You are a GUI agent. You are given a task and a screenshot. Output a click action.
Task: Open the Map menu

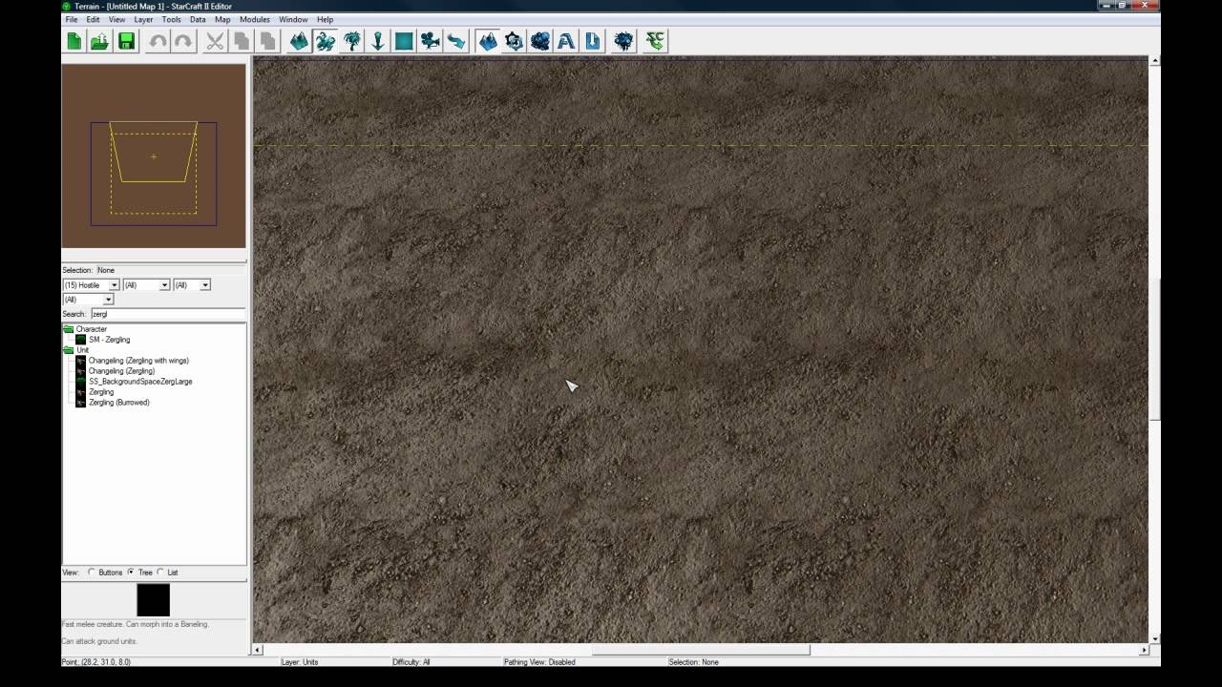click(222, 19)
